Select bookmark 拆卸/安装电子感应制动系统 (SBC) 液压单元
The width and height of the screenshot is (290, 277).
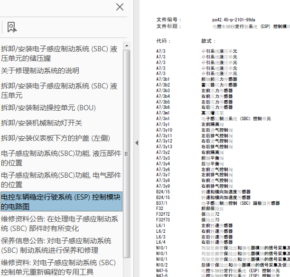point(59,91)
